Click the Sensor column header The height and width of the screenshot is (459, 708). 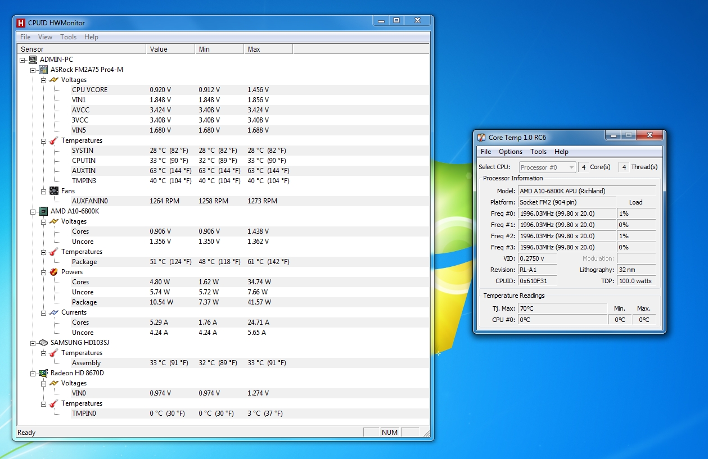82,49
